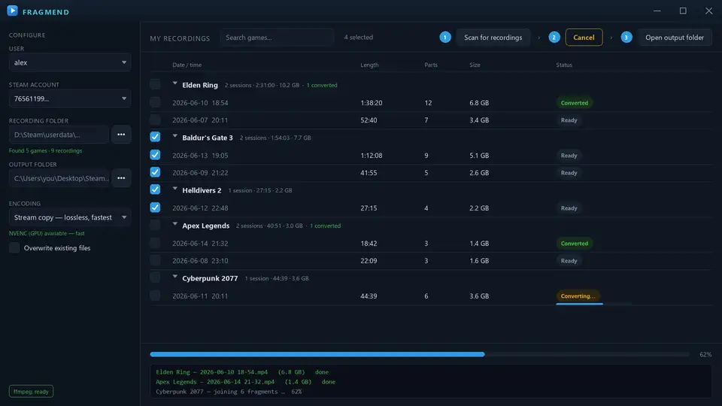
Task: Click the Found 5 games 9 recordings text
Action: 46,150
